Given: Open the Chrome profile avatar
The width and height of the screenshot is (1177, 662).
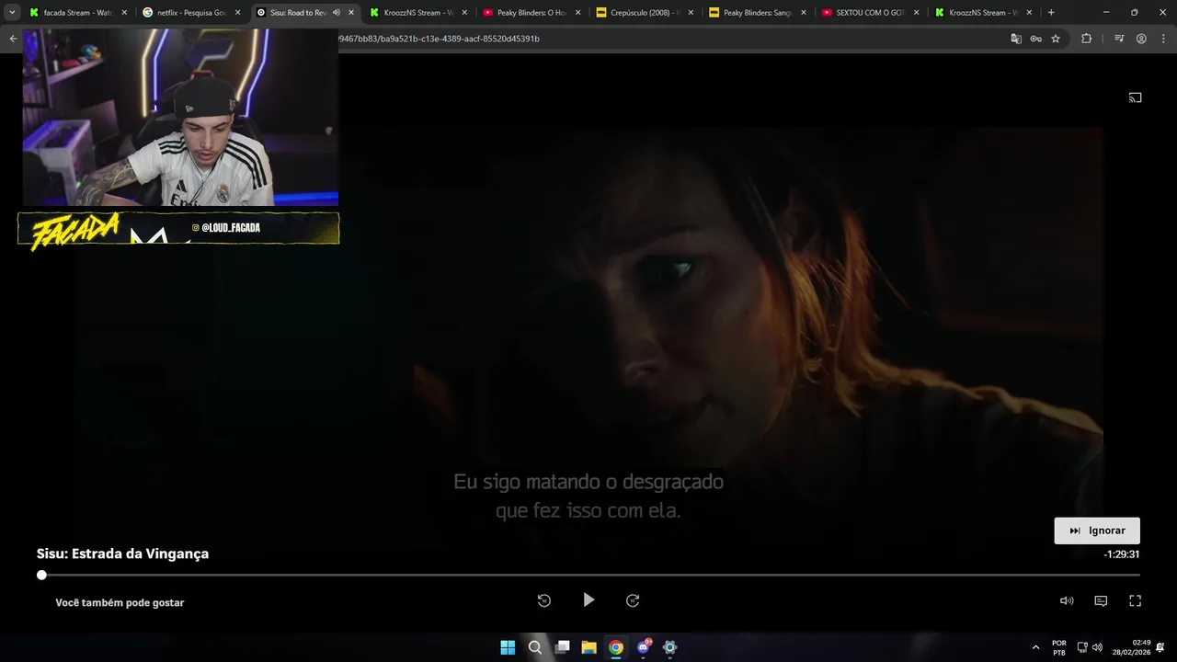Looking at the screenshot, I should tap(1141, 39).
